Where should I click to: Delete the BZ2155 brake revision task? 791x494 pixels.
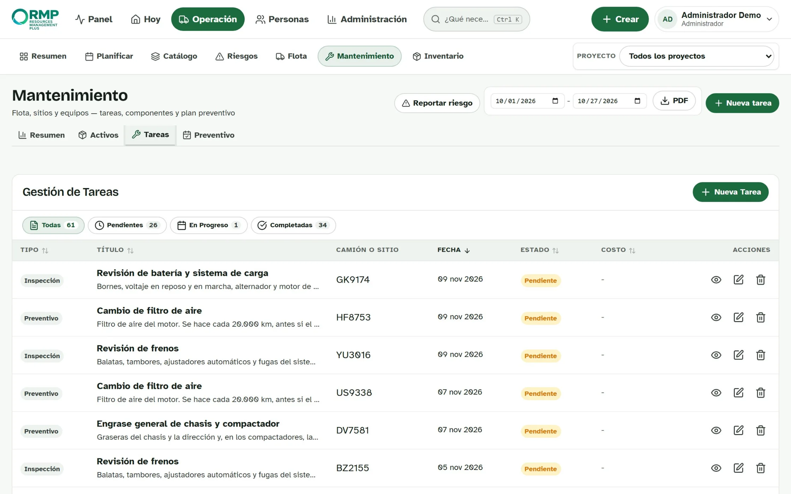point(761,468)
